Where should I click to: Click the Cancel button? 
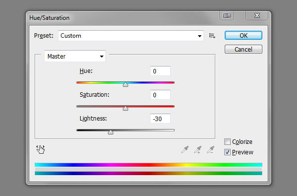pos(244,50)
